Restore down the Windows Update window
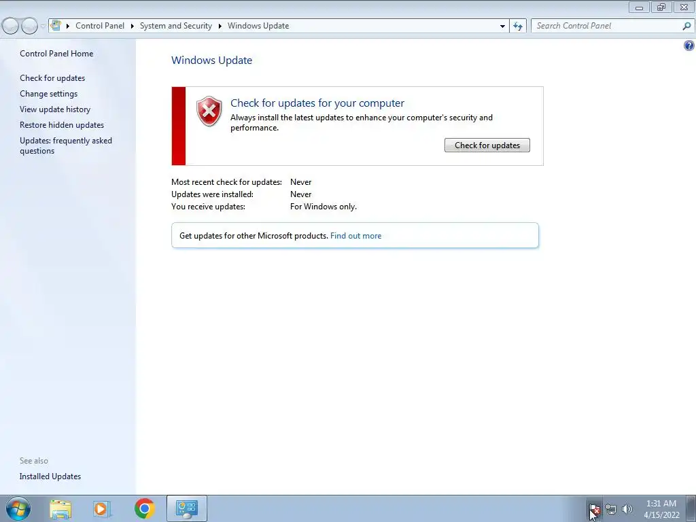This screenshot has width=696, height=522. 661,7
